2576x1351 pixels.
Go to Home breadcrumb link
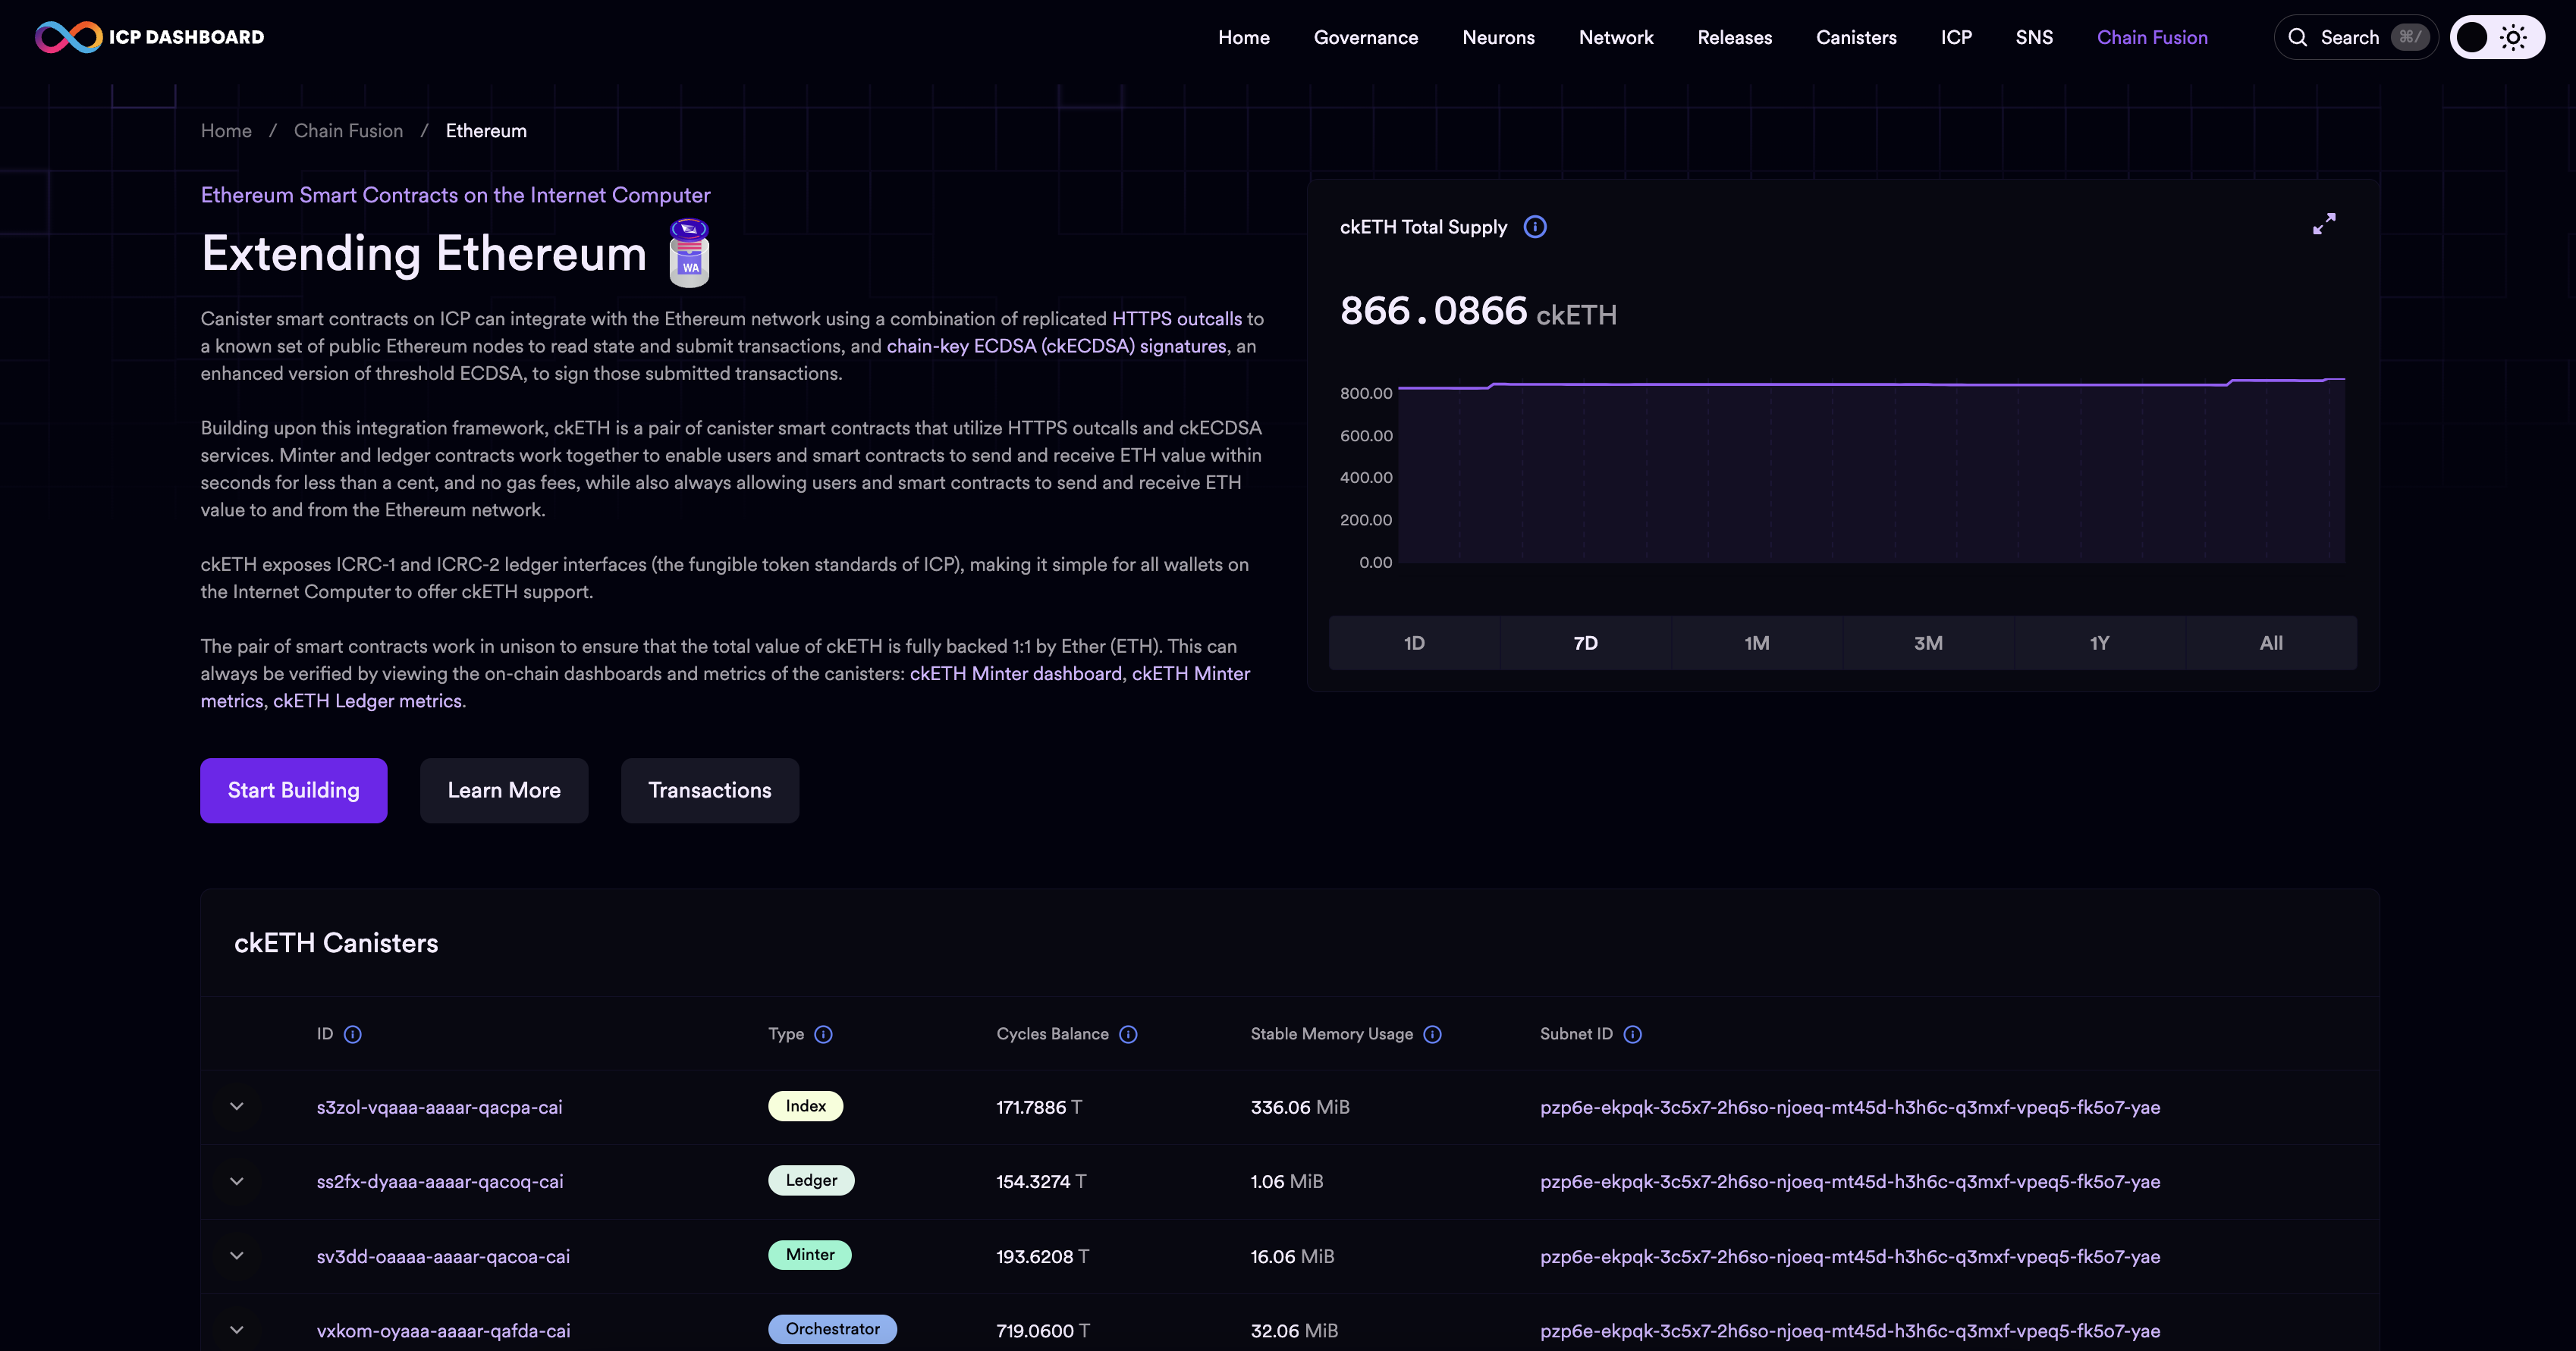pyautogui.click(x=226, y=131)
